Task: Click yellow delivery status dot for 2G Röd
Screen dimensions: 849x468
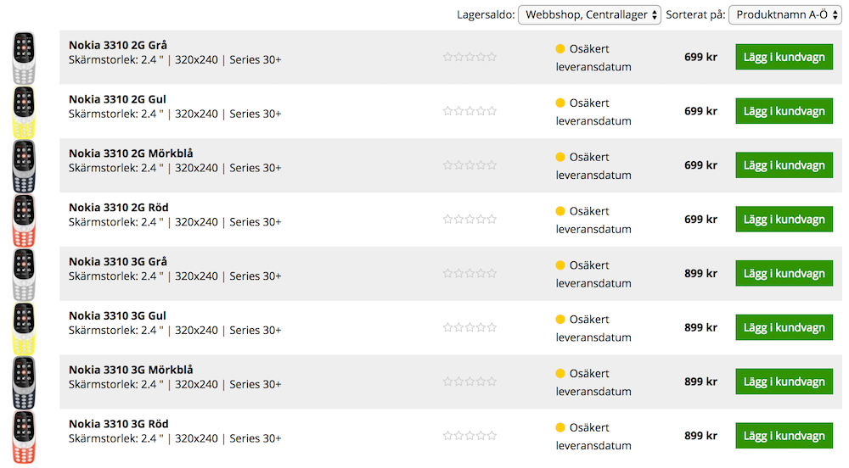Action: (560, 211)
